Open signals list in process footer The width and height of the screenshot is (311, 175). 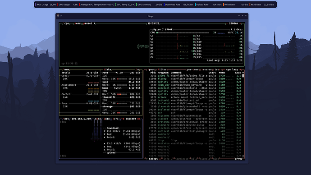(205, 159)
